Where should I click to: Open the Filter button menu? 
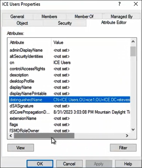coord(123,148)
